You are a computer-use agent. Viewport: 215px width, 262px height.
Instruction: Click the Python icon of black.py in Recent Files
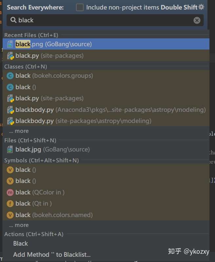tap(10, 56)
